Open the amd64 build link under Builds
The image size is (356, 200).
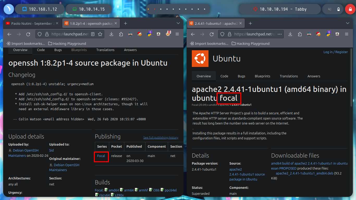tap(114, 190)
